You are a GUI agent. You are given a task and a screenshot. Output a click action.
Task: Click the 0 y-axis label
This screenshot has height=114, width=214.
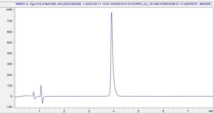pyautogui.click(x=12, y=96)
